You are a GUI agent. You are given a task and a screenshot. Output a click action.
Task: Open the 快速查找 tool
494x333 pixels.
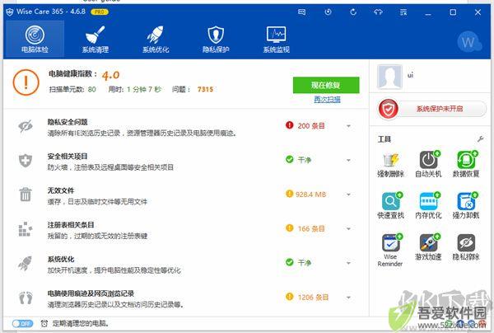390,206
